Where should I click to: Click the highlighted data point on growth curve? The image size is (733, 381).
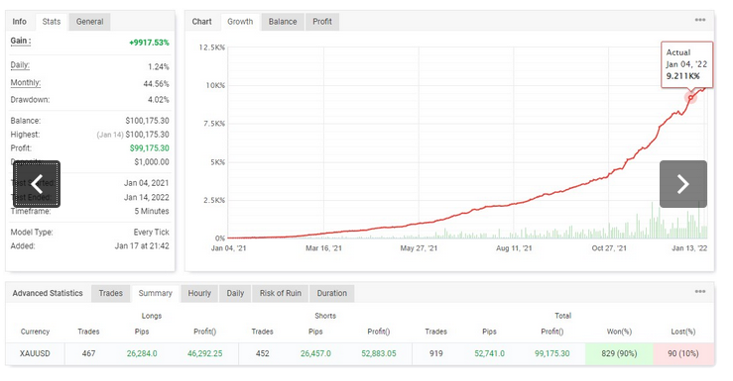point(690,97)
